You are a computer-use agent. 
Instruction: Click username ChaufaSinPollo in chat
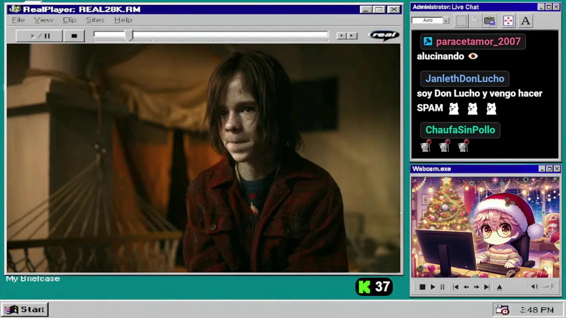coord(460,130)
